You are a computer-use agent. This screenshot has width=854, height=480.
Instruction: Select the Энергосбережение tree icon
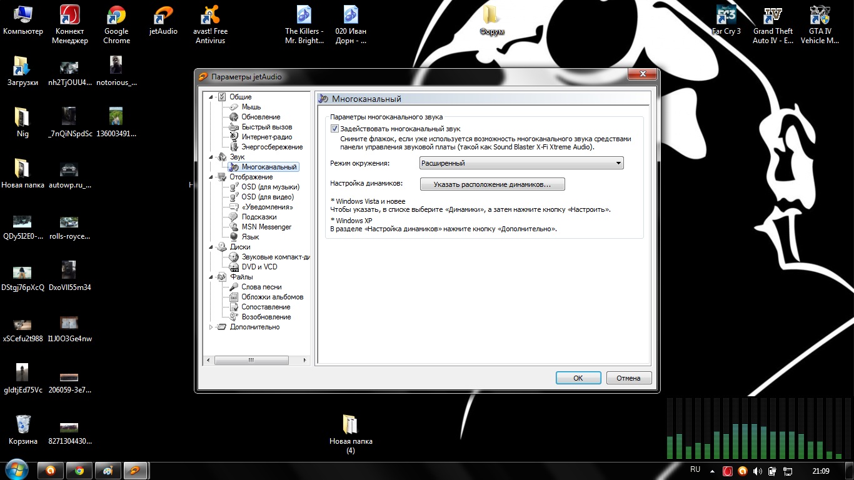234,147
